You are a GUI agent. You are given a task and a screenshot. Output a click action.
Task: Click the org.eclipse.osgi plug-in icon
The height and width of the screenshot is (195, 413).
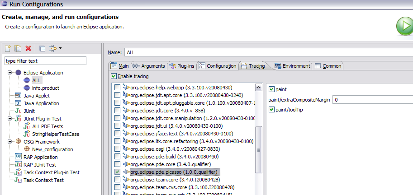(x=126, y=149)
